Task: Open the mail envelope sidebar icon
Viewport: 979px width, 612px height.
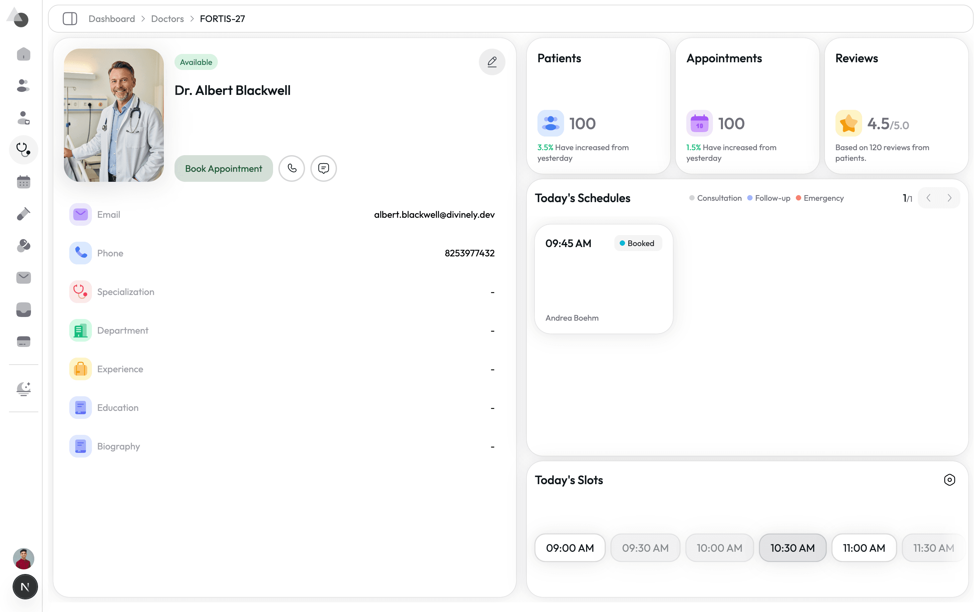Action: coord(23,278)
